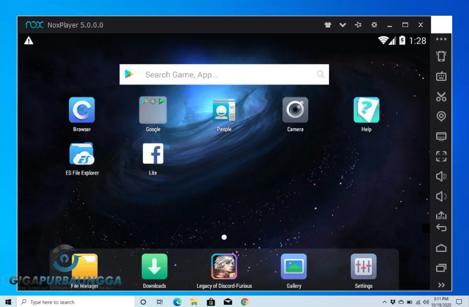Viewport: 469px width, 307px height.
Task: Open Chrome from the taskbar
Action: pos(245,302)
